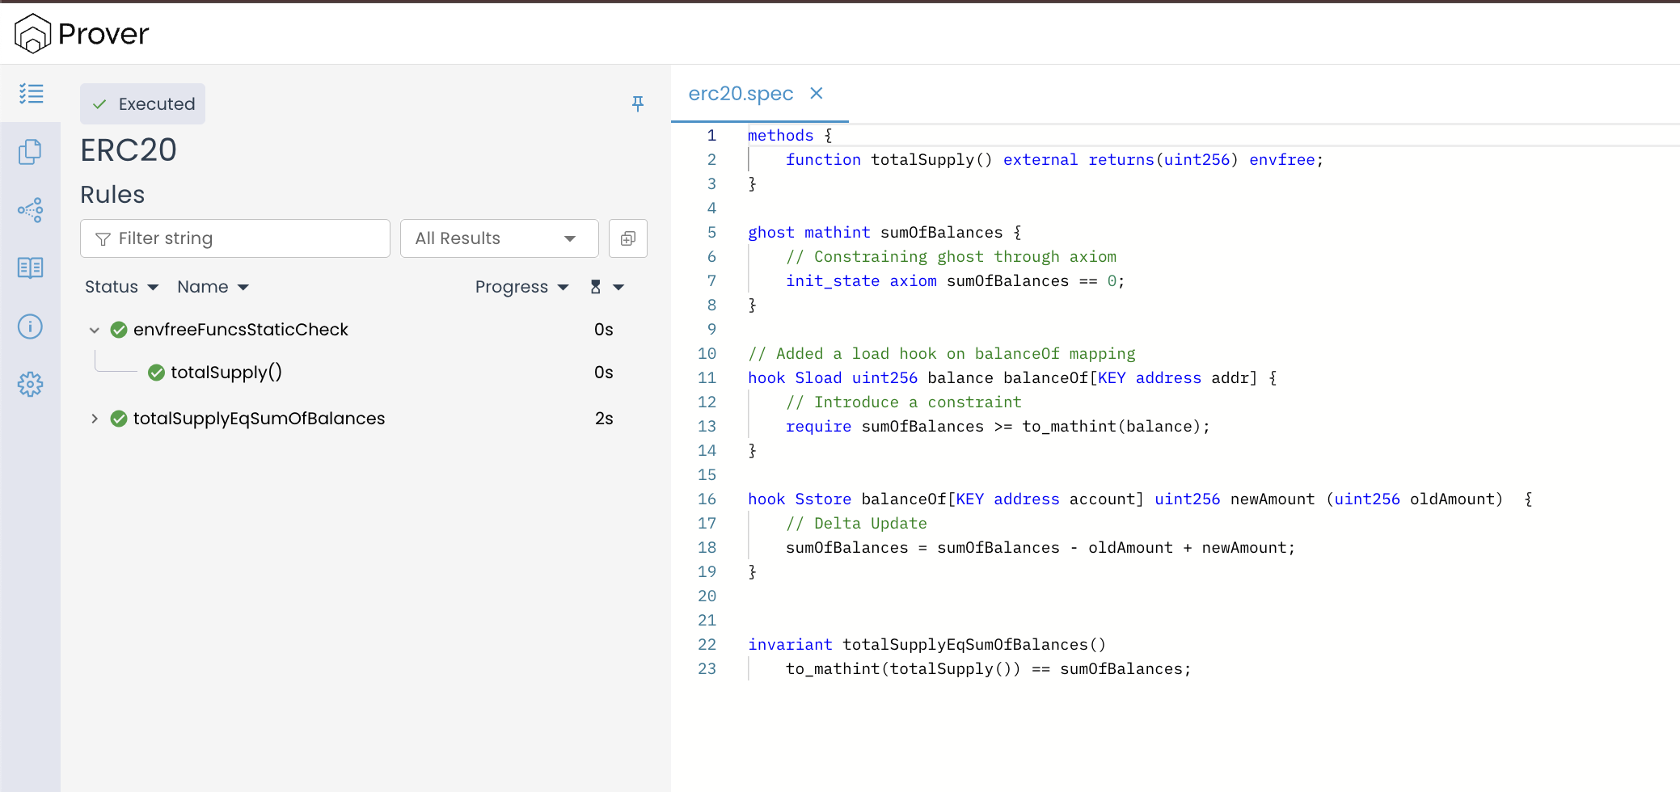Collapse the envfreeFuncsStaticCheck rule

95,330
